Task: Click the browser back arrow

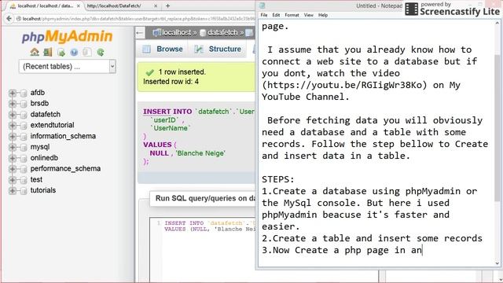Action: [x=9, y=19]
